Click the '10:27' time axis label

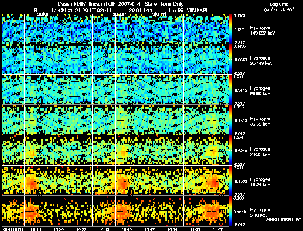(x=81, y=229)
